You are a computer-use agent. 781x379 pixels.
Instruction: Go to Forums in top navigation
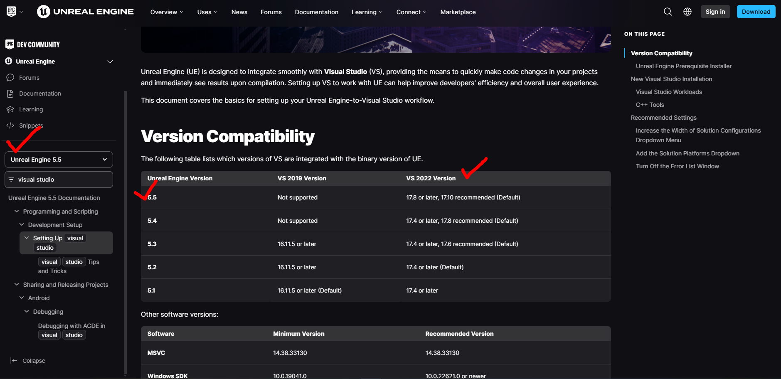[x=271, y=12]
